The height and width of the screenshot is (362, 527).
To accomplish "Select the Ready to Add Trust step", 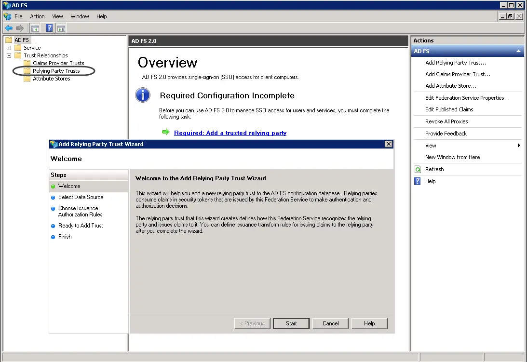I will [x=81, y=226].
